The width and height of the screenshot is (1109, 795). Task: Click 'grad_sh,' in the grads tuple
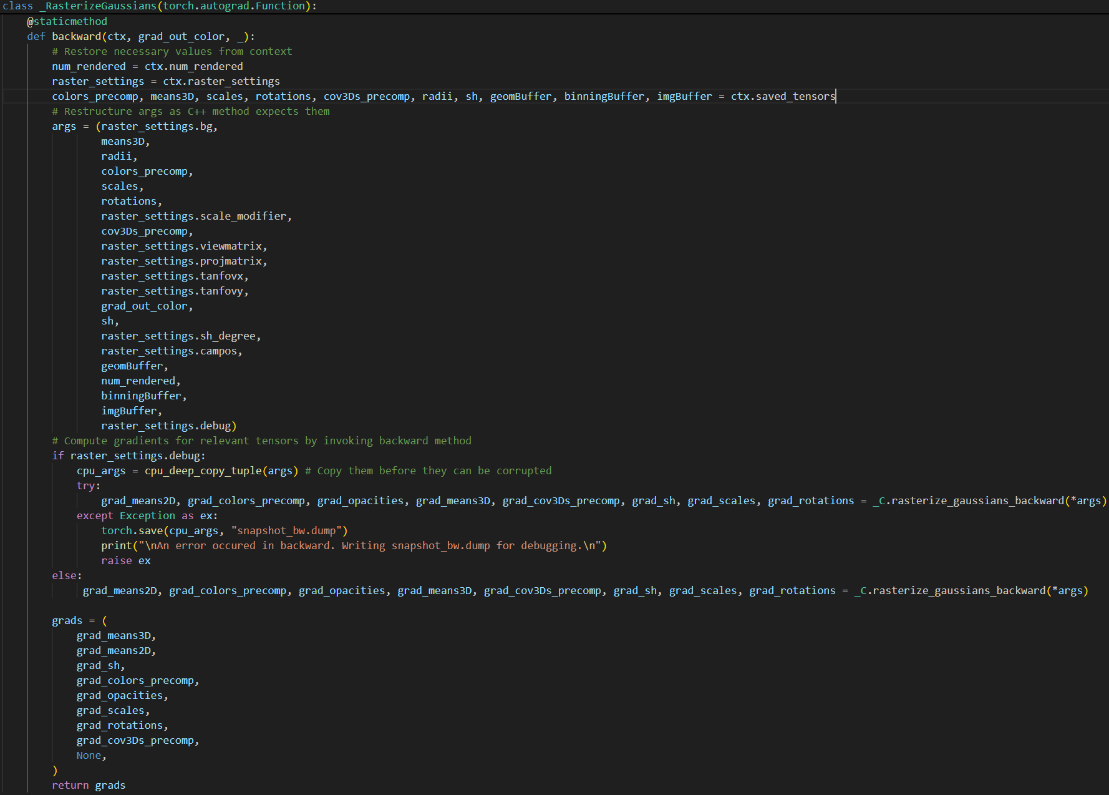point(101,665)
